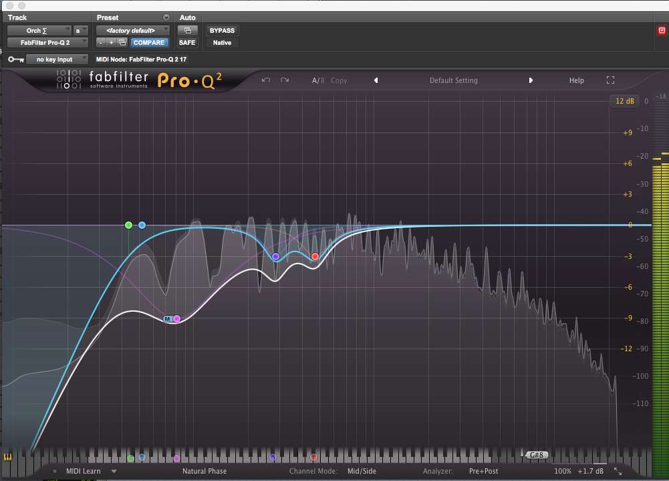Open the Orch track selector dropdown

pos(39,31)
